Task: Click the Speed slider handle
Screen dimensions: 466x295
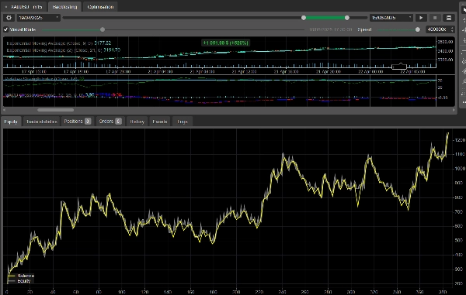Action: click(418, 29)
